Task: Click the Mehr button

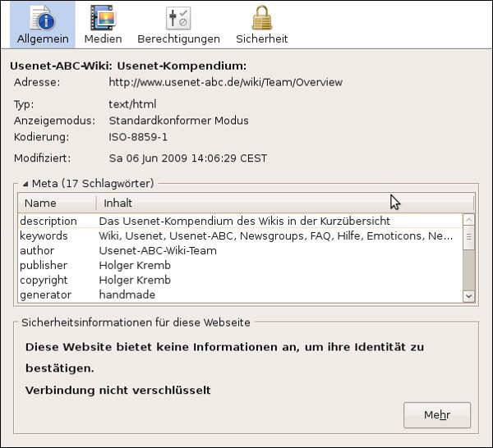Action: pyautogui.click(x=436, y=415)
